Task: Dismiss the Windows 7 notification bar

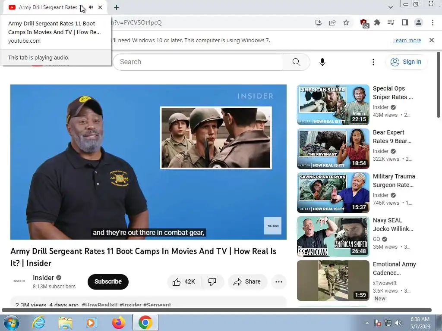Action: [432, 40]
